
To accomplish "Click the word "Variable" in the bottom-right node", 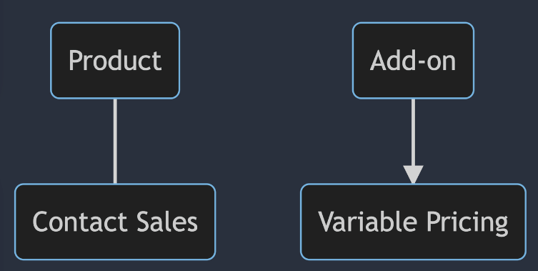I will pyautogui.click(x=367, y=222).
